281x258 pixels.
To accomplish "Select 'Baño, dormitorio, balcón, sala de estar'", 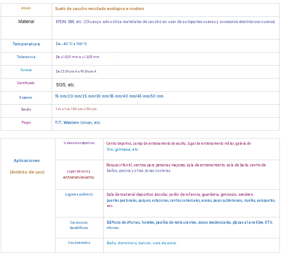I will (x=141, y=243).
